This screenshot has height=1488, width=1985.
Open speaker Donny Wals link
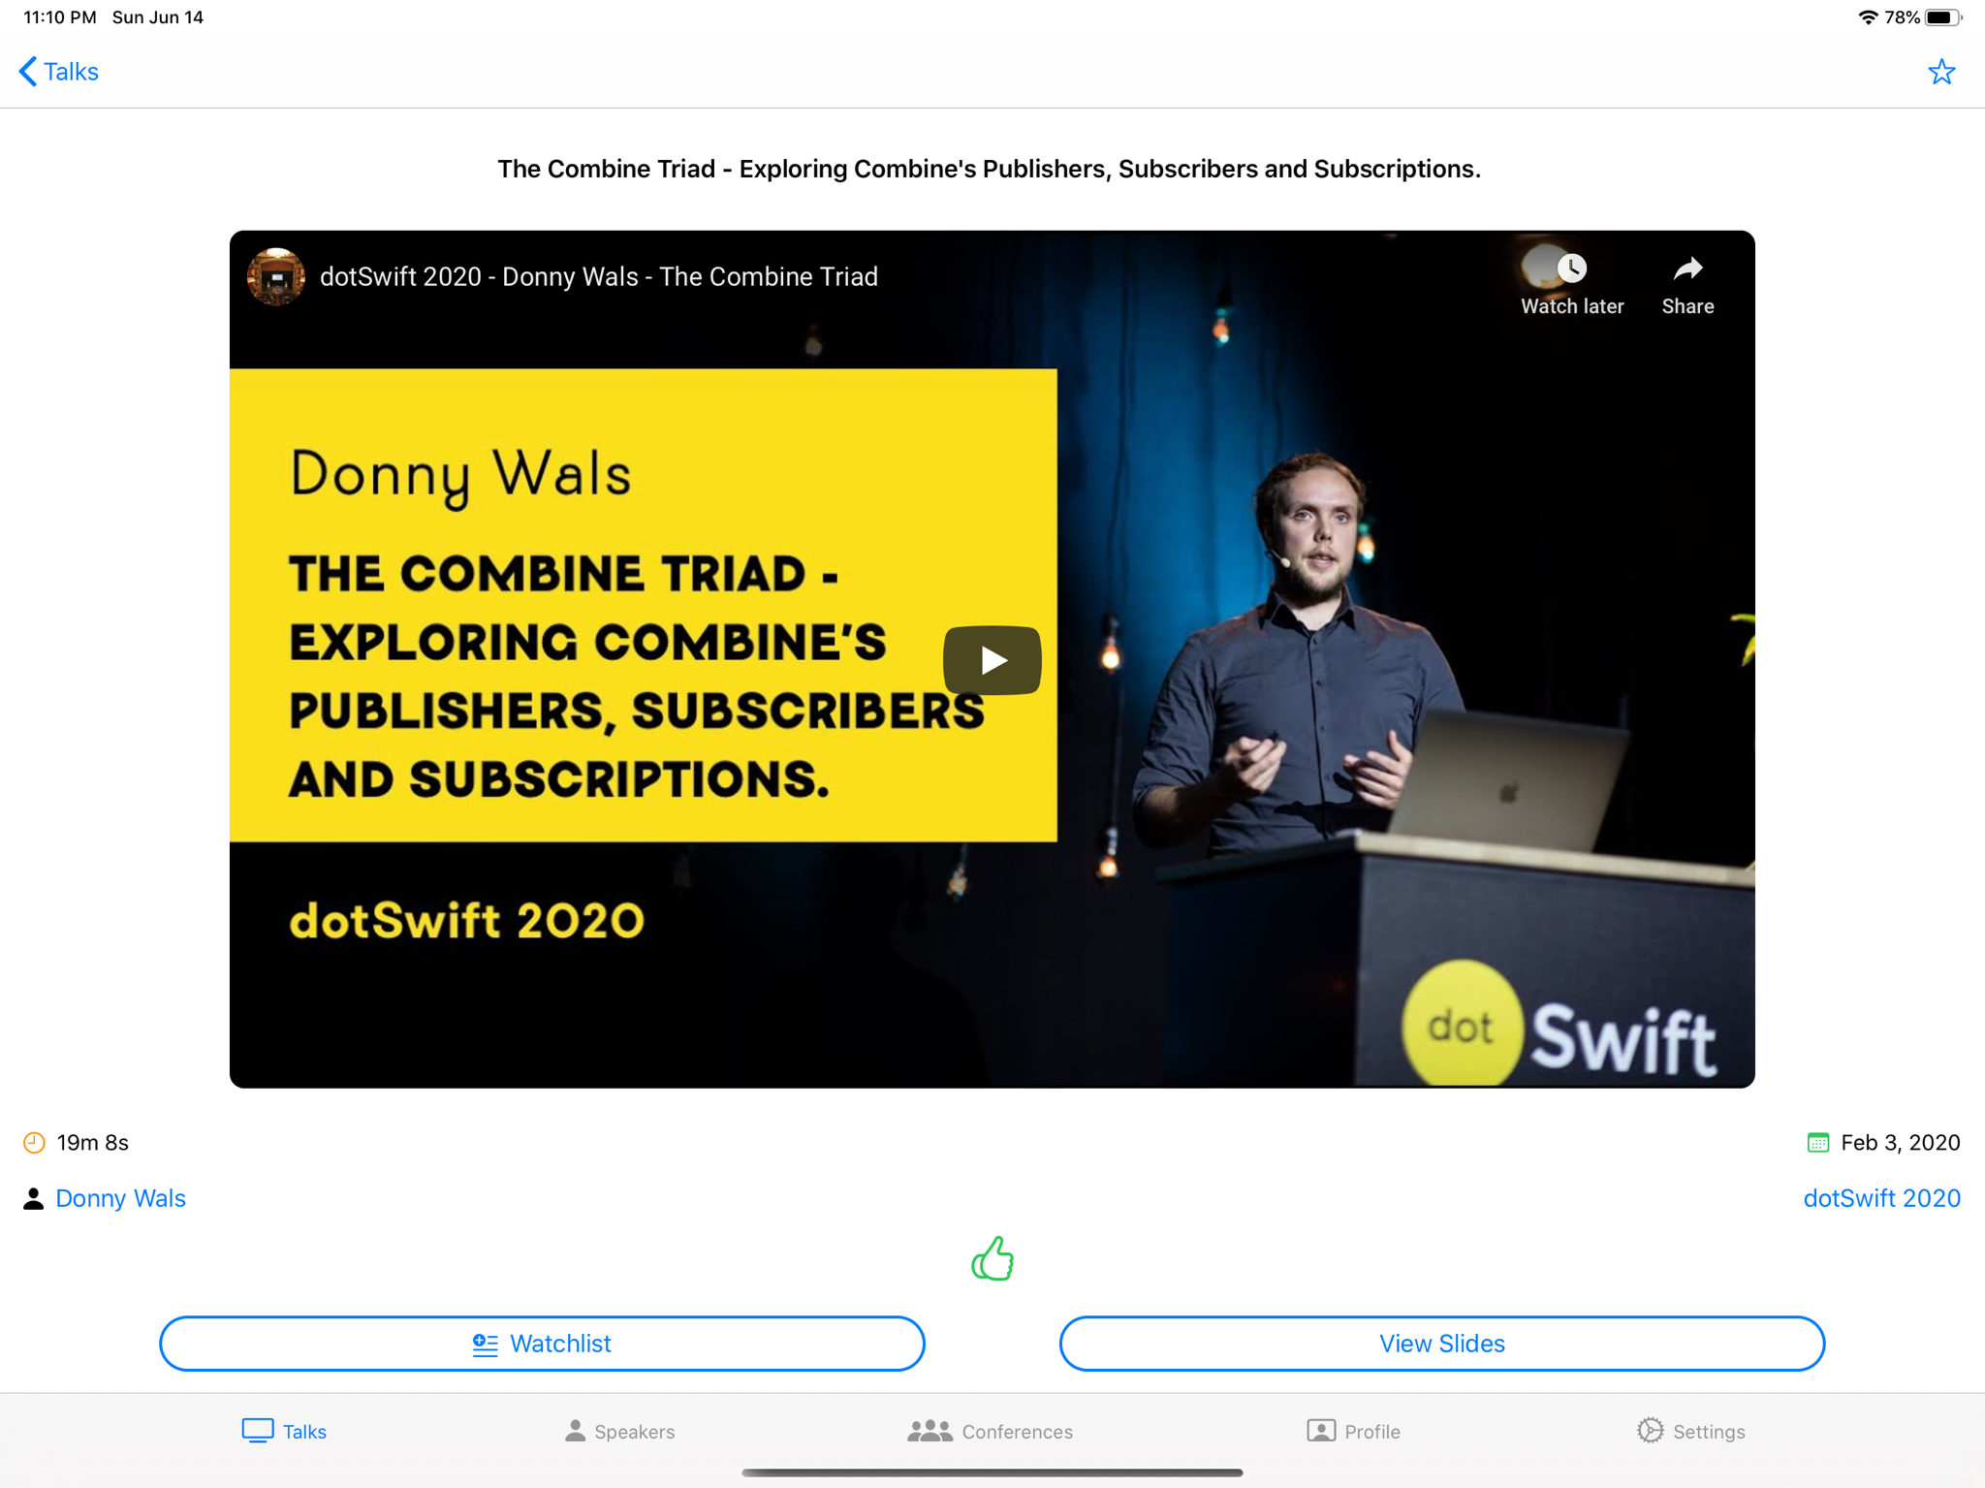pos(120,1198)
